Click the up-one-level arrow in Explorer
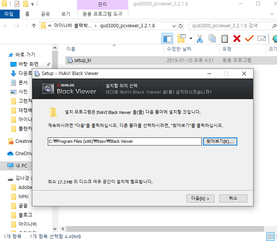This screenshot has width=277, height=241. [x=34, y=26]
